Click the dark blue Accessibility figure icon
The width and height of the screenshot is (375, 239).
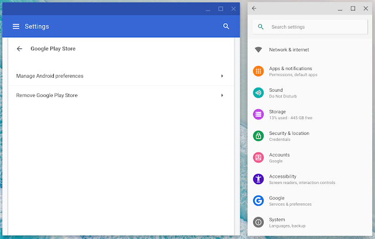click(258, 179)
